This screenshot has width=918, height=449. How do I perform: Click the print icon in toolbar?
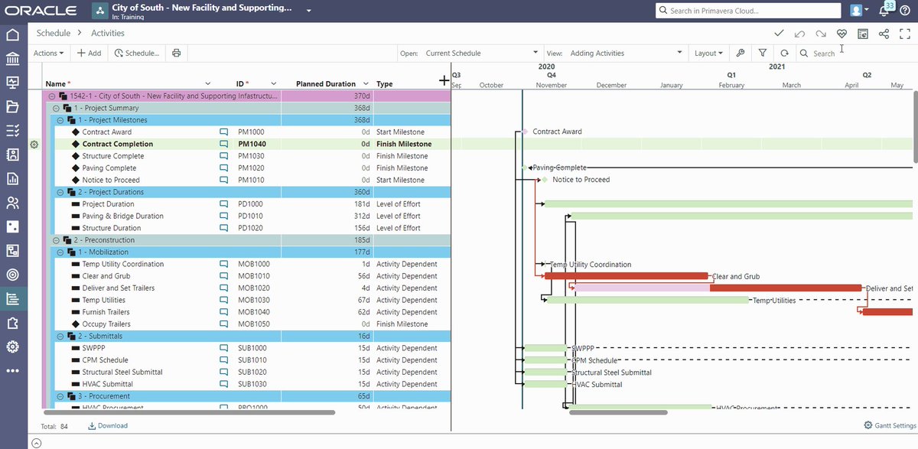coord(177,54)
